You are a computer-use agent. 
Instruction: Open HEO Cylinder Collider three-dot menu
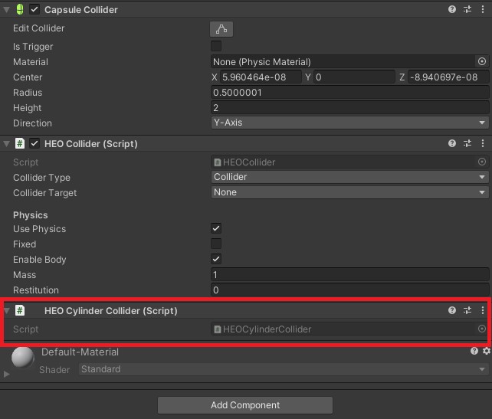(483, 311)
